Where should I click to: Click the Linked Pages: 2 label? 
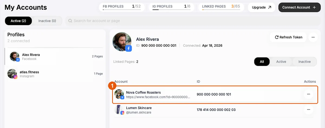[x=126, y=62]
